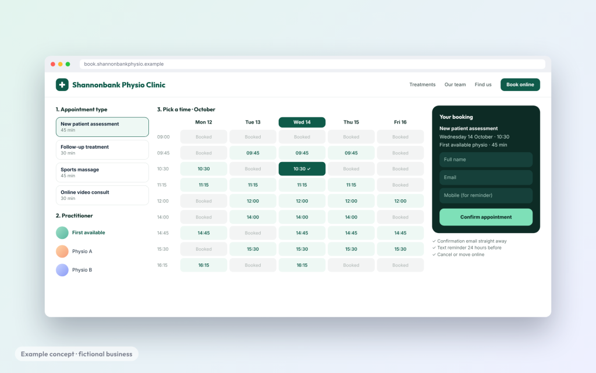Click the 'Cancel or move online' text
This screenshot has height=373, width=596.
(461, 255)
